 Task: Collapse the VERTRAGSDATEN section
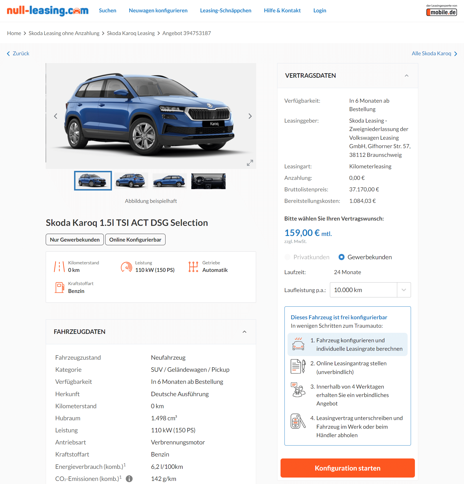click(x=406, y=75)
